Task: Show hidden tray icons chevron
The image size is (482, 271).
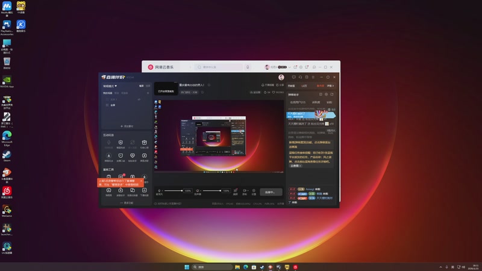Action: (440, 267)
